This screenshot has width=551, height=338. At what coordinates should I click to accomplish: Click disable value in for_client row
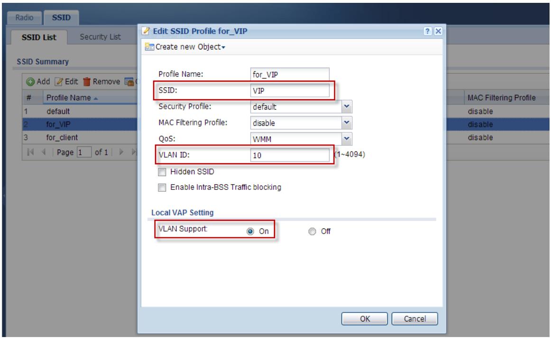point(480,138)
